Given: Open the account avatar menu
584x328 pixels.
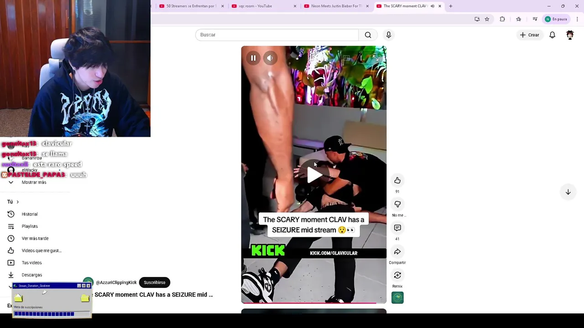Looking at the screenshot, I should pyautogui.click(x=570, y=35).
